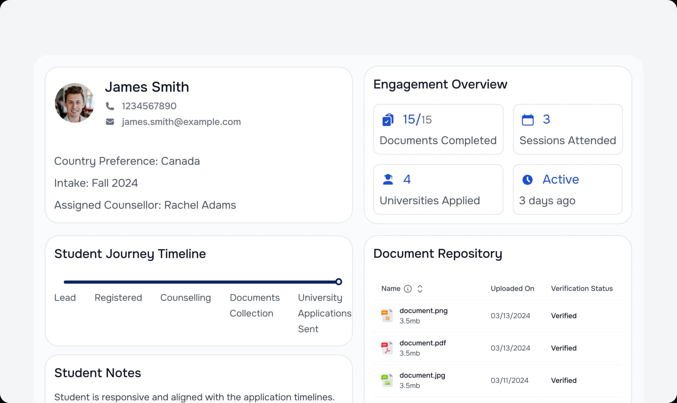This screenshot has height=403, width=677.
Task: Click the Verified status for document.pdf
Action: pyautogui.click(x=563, y=348)
